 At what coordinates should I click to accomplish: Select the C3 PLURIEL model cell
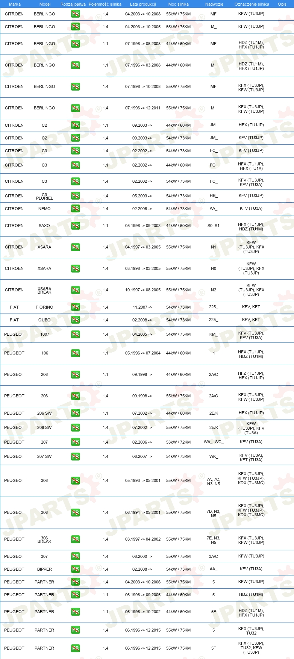coord(44,196)
